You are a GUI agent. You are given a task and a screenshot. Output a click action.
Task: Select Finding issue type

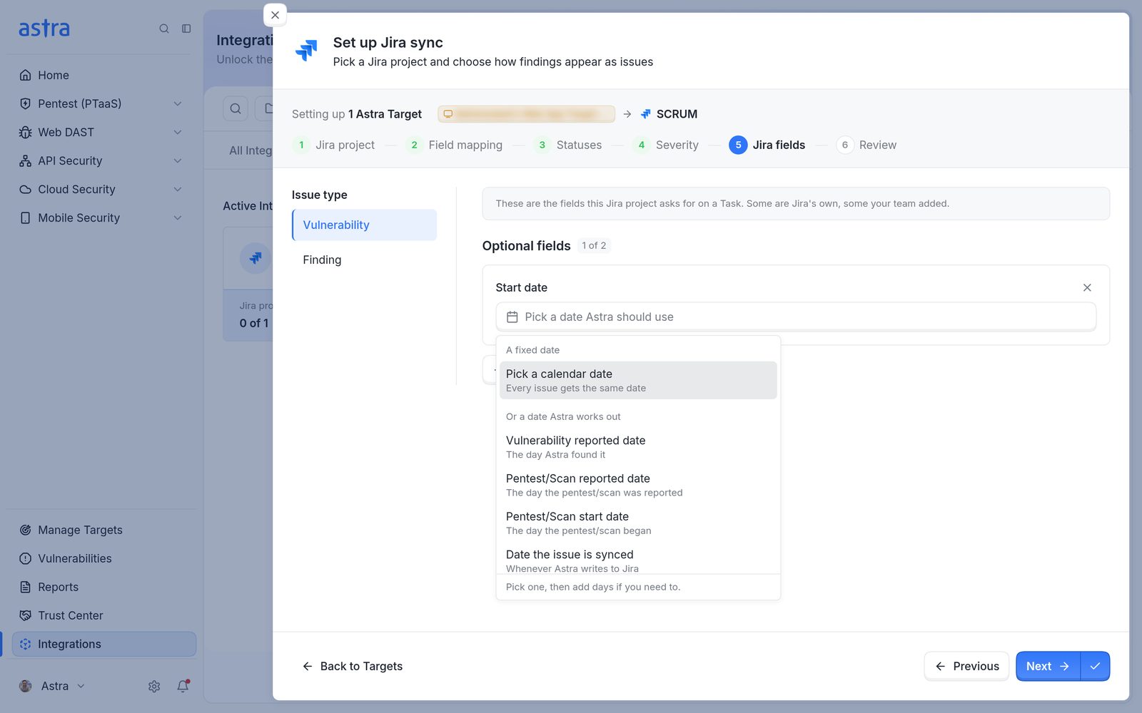pyautogui.click(x=364, y=260)
